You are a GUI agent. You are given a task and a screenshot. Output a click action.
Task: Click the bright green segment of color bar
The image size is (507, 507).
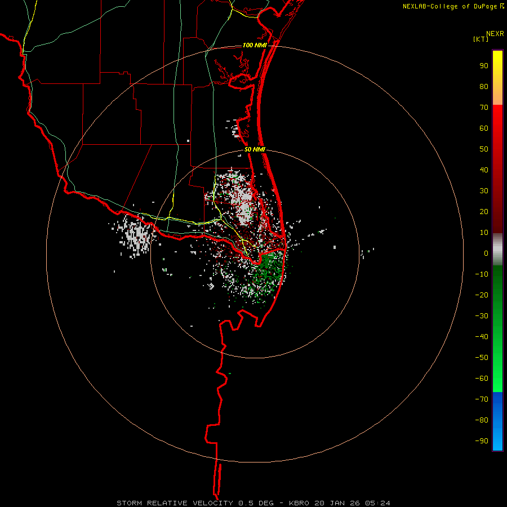[x=497, y=329]
